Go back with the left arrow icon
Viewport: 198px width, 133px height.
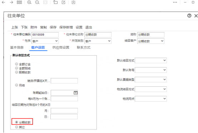point(4,2)
